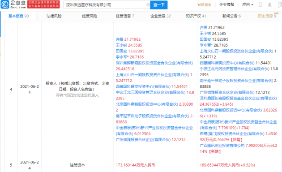Open 企业套餐 link
The image size is (282, 172).
[226, 4]
